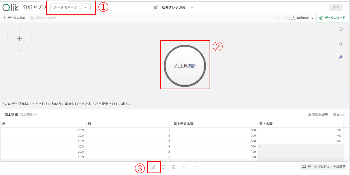Click the home view icon on canvas
This screenshot has height=175, width=350.
[341, 29]
